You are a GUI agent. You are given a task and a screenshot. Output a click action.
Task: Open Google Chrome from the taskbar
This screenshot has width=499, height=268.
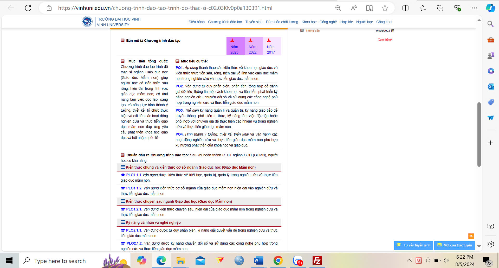tap(278, 260)
